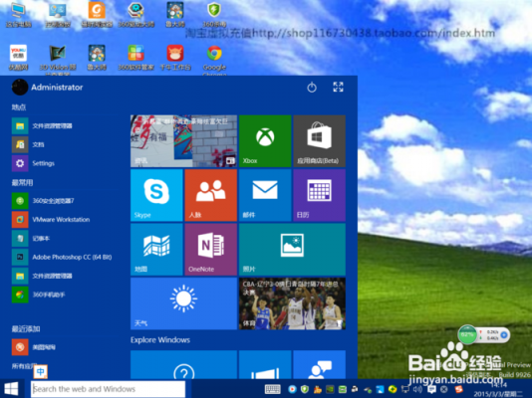Open the 照片 Photos tile

tap(292, 250)
